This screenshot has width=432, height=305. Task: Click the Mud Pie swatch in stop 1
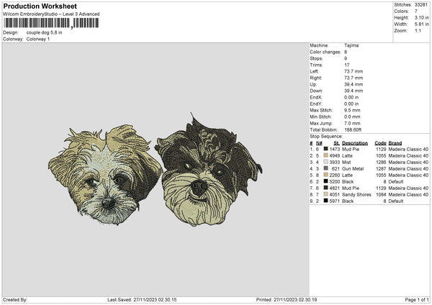(x=328, y=149)
